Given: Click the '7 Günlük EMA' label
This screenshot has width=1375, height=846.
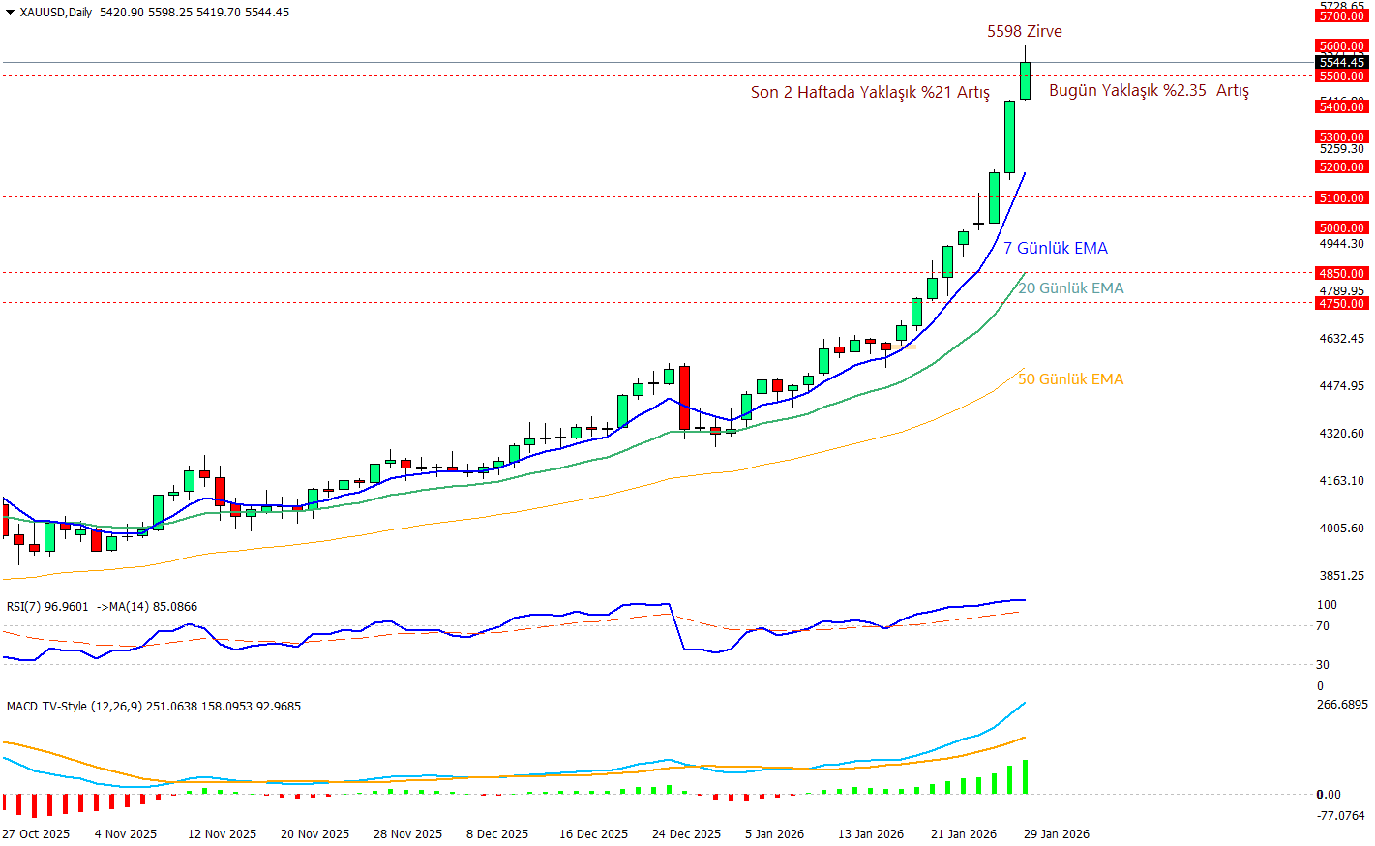Looking at the screenshot, I should point(1055,249).
